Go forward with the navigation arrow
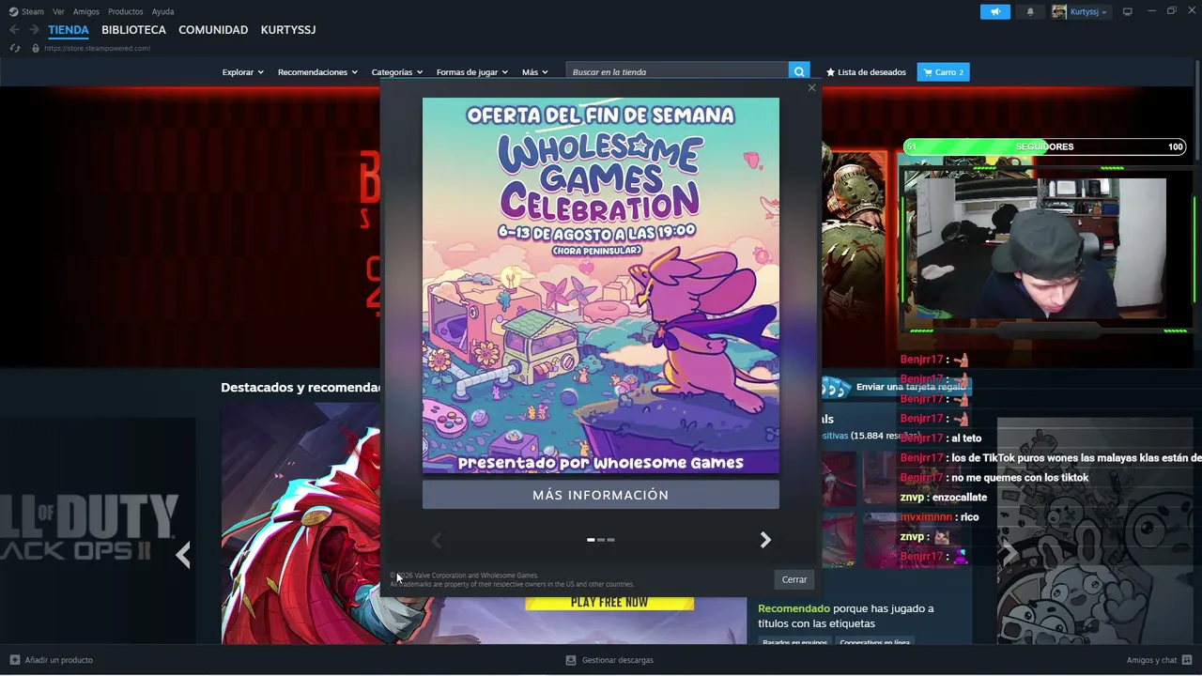This screenshot has height=676, width=1202. (34, 30)
